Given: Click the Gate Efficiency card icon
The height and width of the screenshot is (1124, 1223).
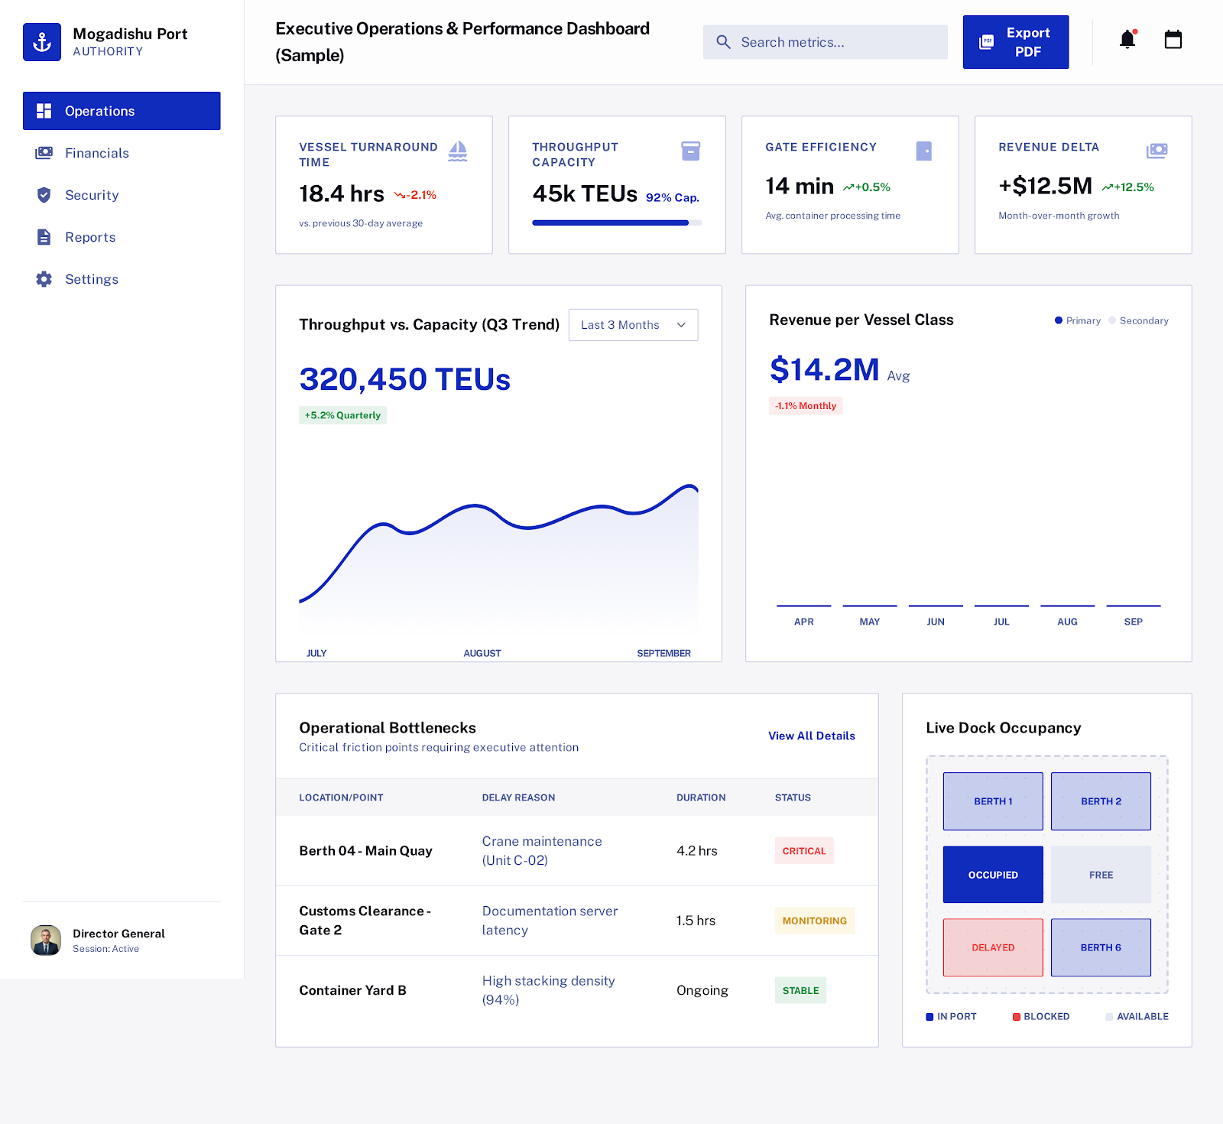Looking at the screenshot, I should pyautogui.click(x=924, y=151).
